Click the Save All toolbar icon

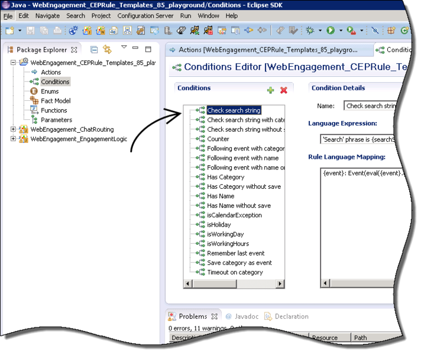click(44, 31)
